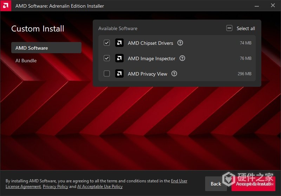This screenshot has width=281, height=196.
Task: Click the AMD Privacy View label
Action: [x=148, y=74]
